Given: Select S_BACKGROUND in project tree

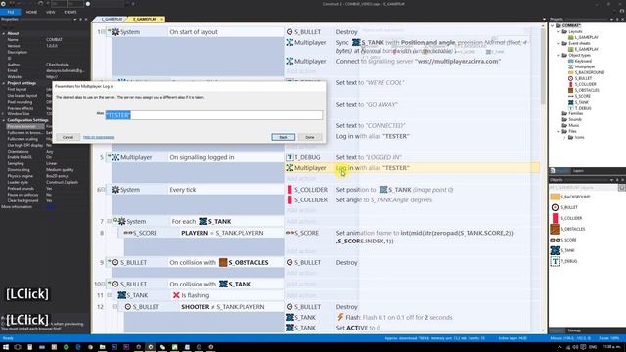Looking at the screenshot, I should [x=586, y=72].
